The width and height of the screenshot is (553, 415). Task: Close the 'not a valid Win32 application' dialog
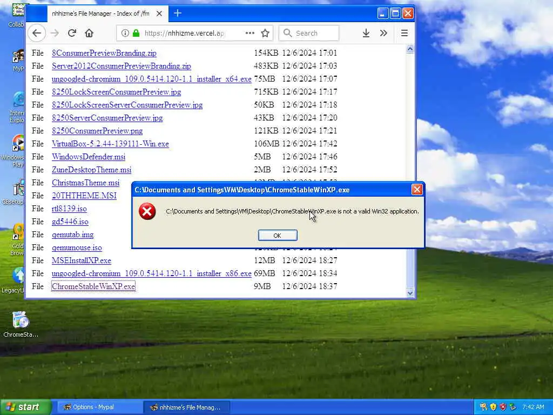(x=417, y=190)
